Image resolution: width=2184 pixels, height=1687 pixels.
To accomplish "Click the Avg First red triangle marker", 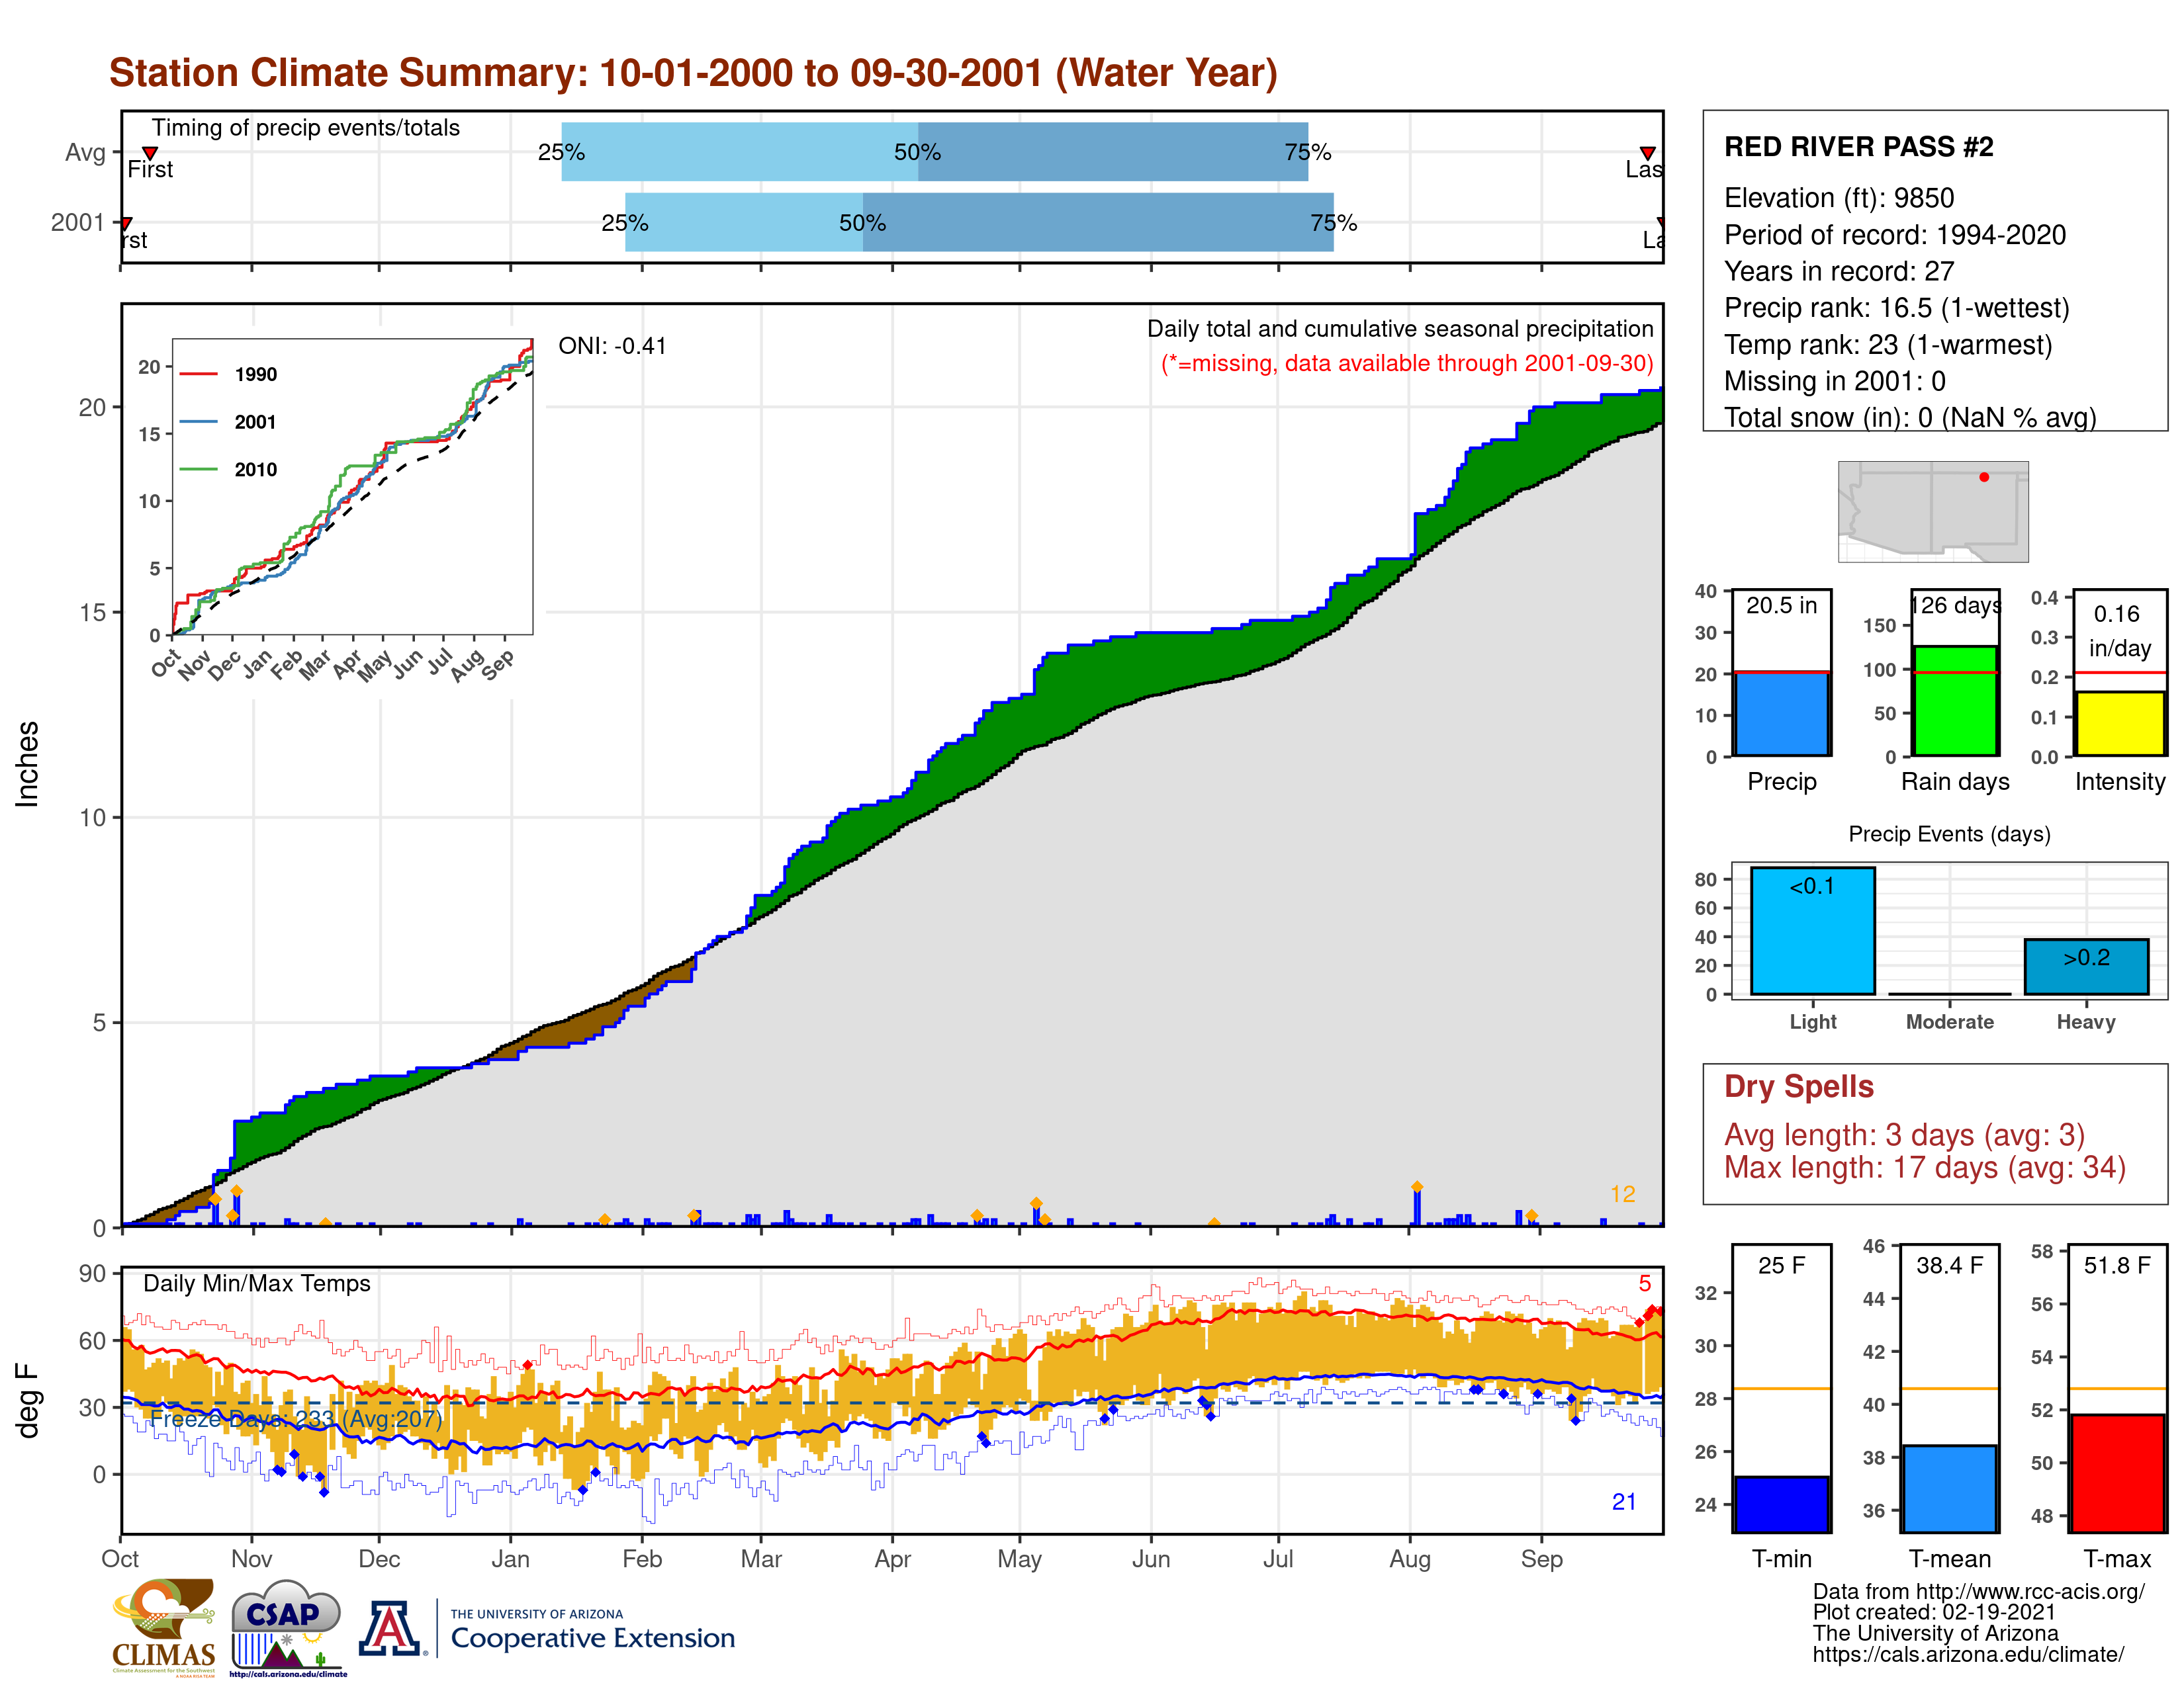I will point(150,153).
